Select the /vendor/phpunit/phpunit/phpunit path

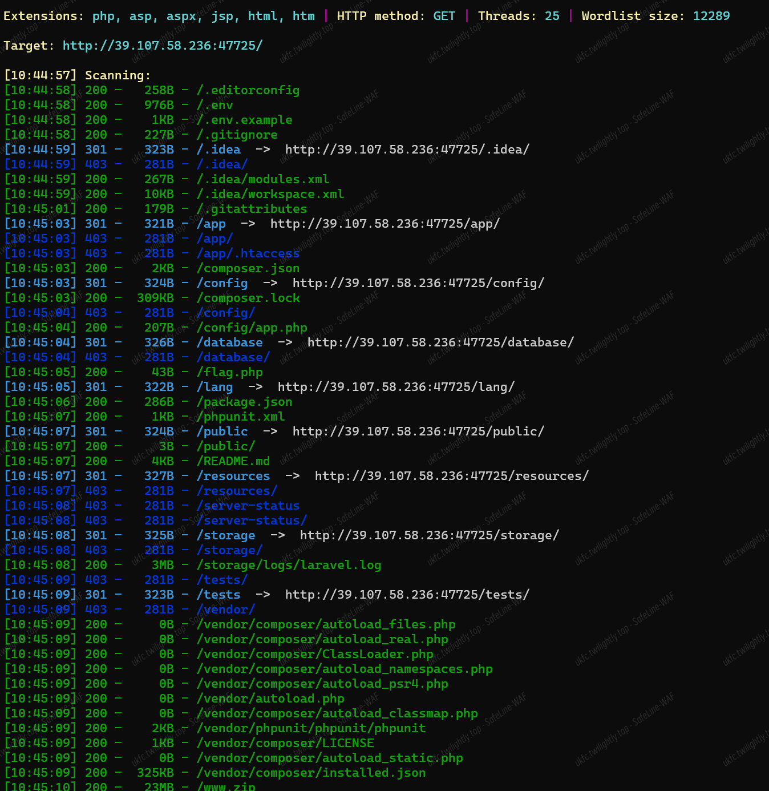pyautogui.click(x=311, y=728)
